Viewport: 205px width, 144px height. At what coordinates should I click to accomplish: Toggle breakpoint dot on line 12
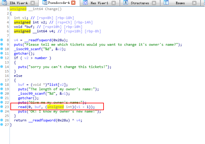pyautogui.click(x=2, y=58)
